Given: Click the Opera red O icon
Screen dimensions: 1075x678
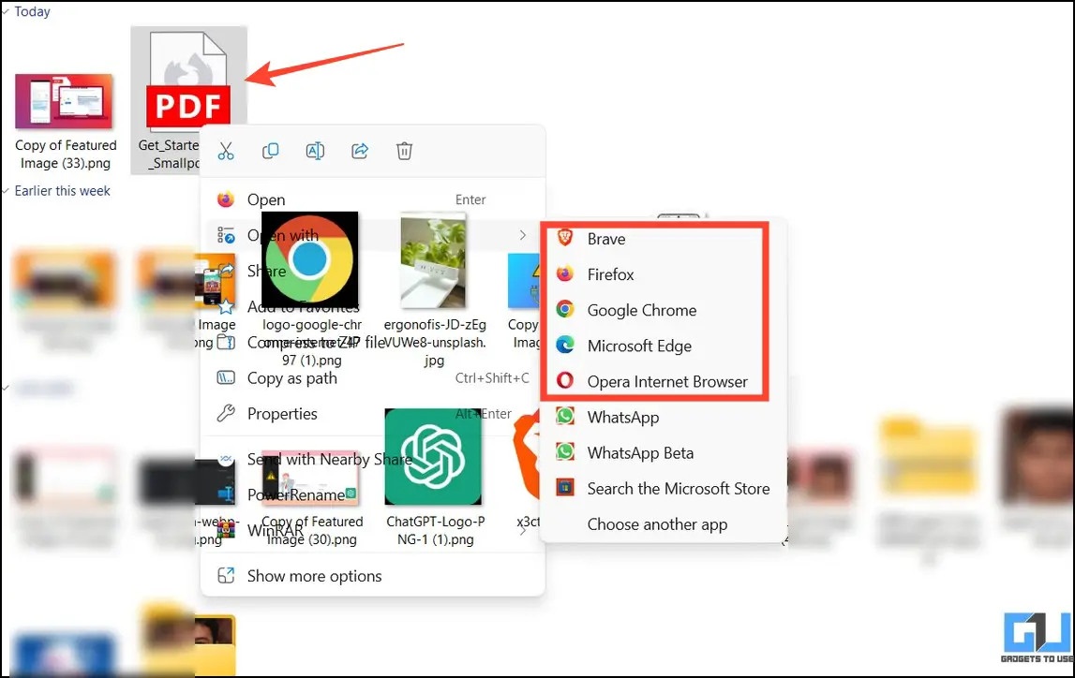Looking at the screenshot, I should 565,380.
